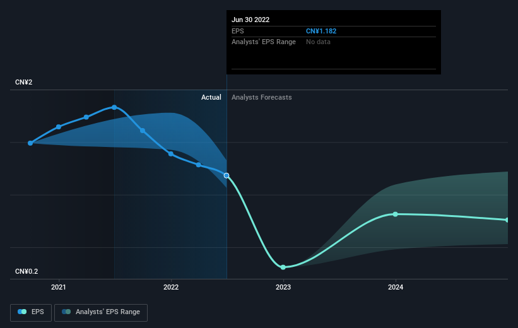Click the 2023 forecast low data point

coord(283,267)
